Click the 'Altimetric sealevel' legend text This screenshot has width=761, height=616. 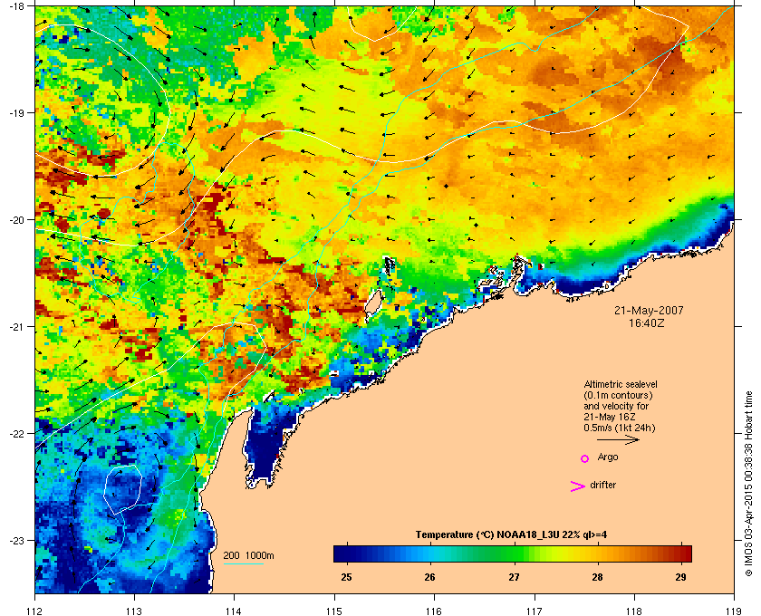621,384
